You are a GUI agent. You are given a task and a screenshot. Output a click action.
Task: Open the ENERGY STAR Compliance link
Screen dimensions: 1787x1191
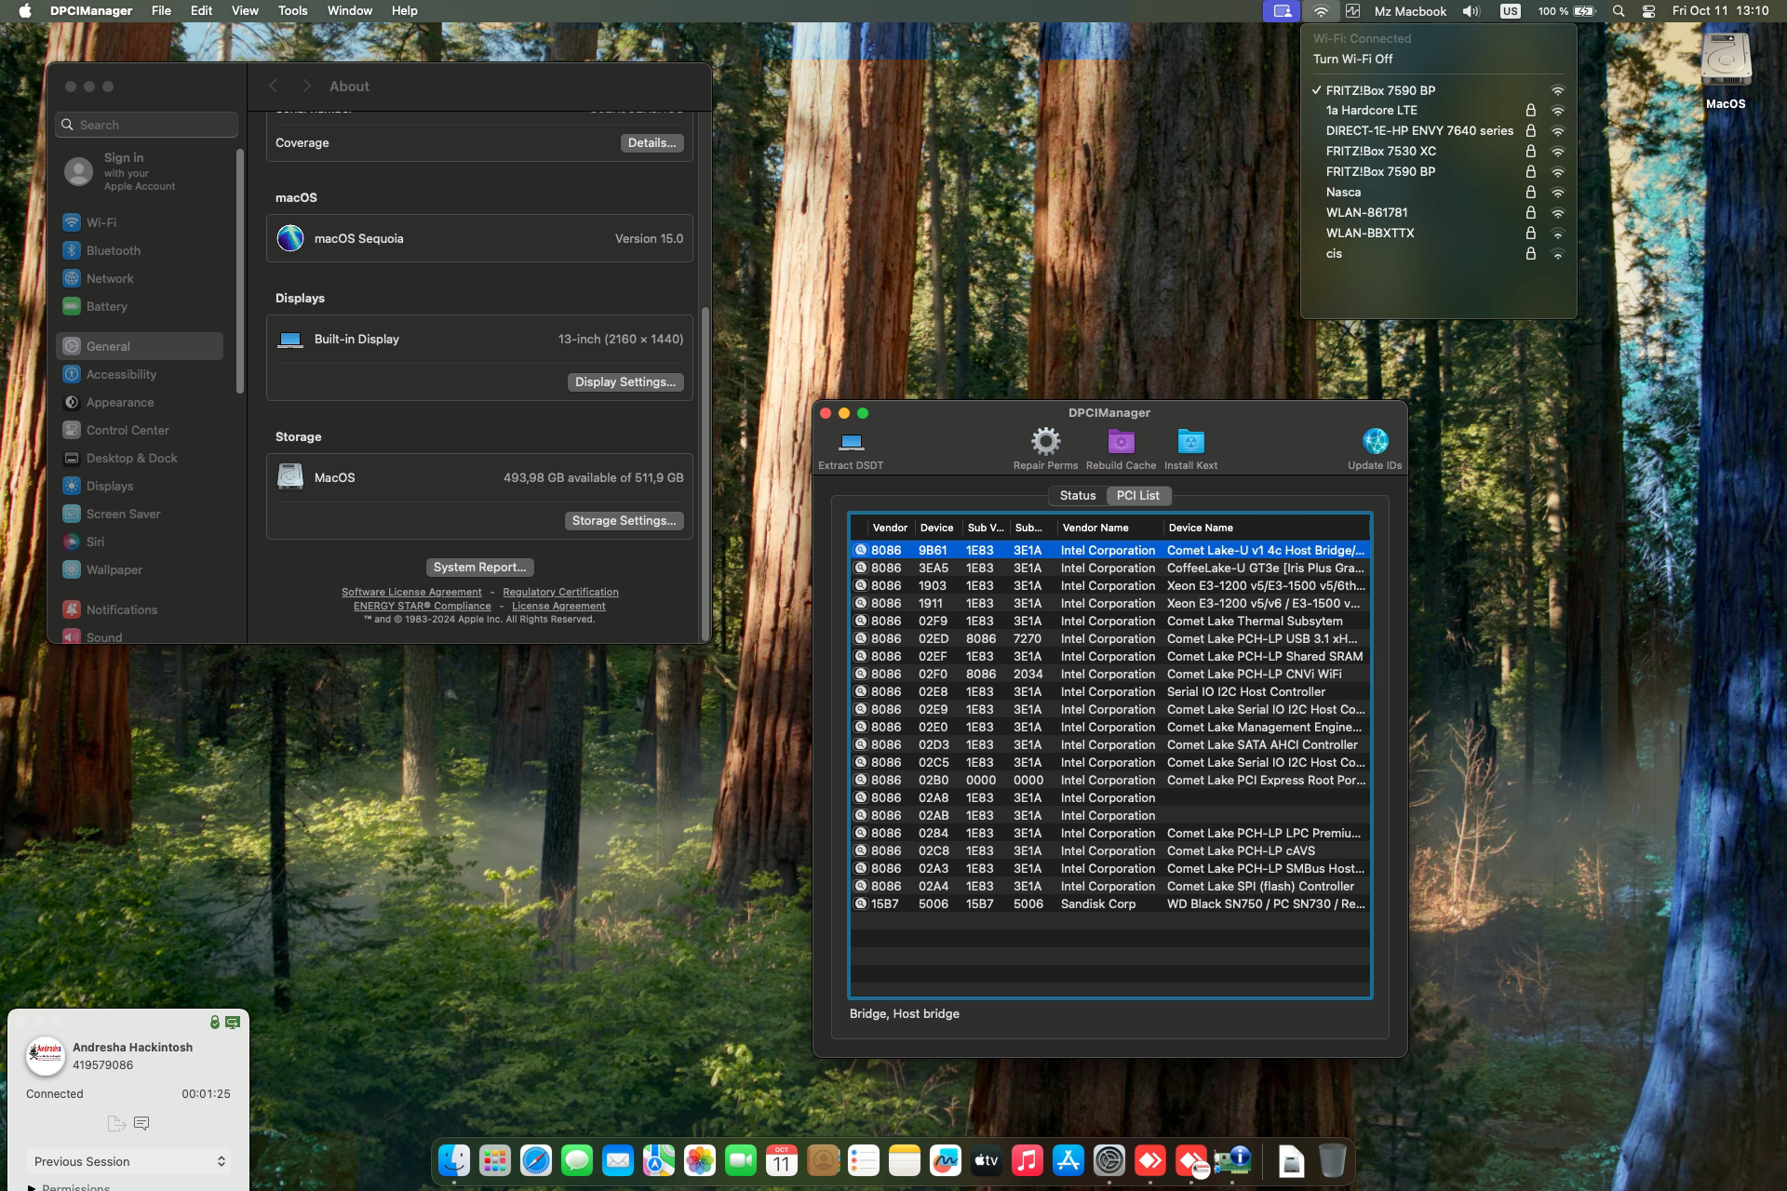[422, 606]
